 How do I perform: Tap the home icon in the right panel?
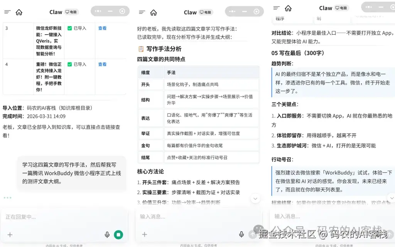tap(288, 8)
